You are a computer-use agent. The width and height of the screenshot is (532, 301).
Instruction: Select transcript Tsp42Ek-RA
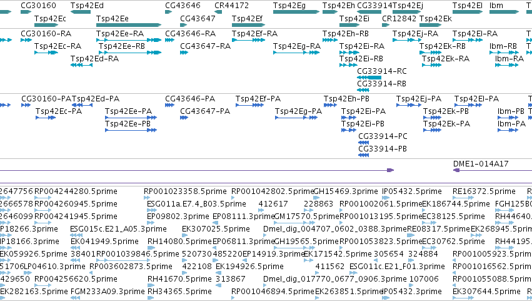tap(446, 59)
